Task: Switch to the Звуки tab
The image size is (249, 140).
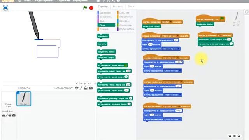Action: pyautogui.click(x=131, y=7)
